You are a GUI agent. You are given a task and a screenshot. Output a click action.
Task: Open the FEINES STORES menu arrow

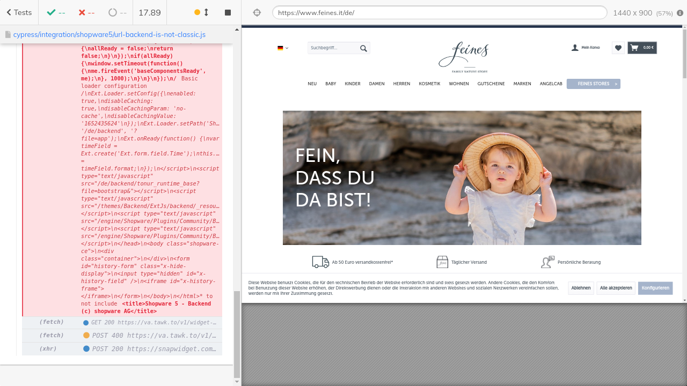point(616,84)
